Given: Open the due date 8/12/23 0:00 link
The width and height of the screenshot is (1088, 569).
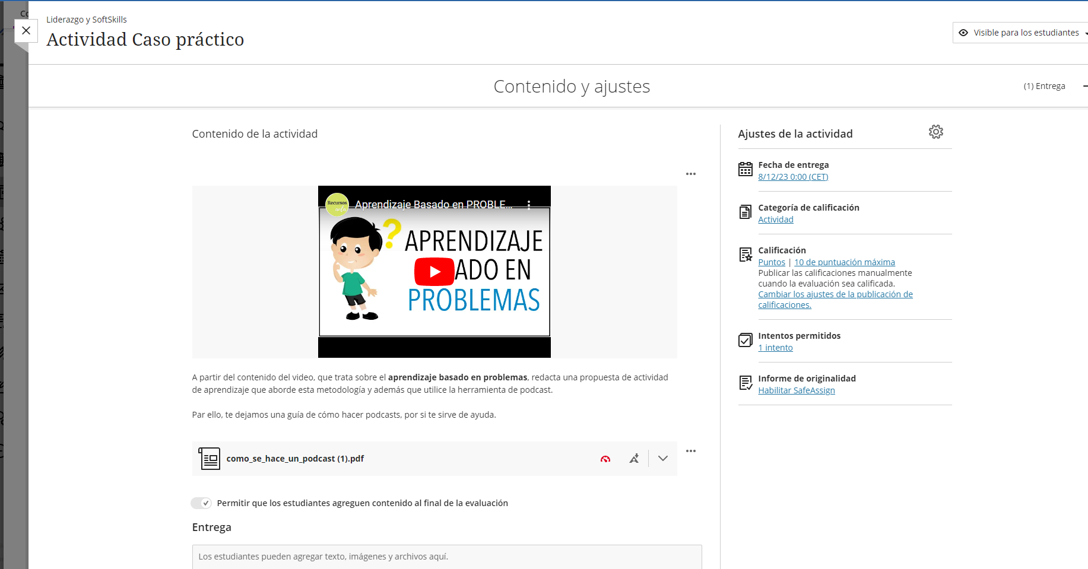Looking at the screenshot, I should [793, 177].
